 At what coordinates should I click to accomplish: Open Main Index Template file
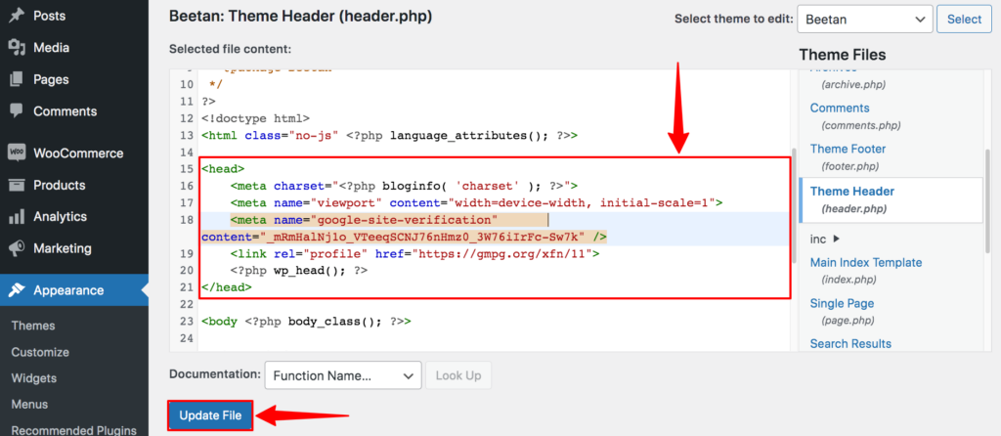click(866, 262)
